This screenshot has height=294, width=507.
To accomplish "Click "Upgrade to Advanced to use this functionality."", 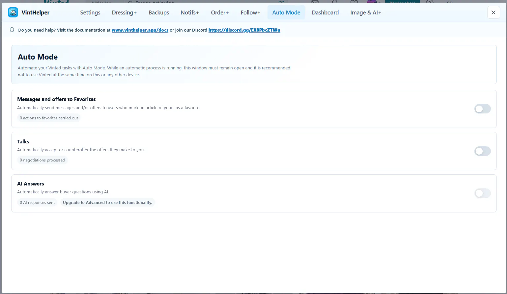I will (108, 203).
